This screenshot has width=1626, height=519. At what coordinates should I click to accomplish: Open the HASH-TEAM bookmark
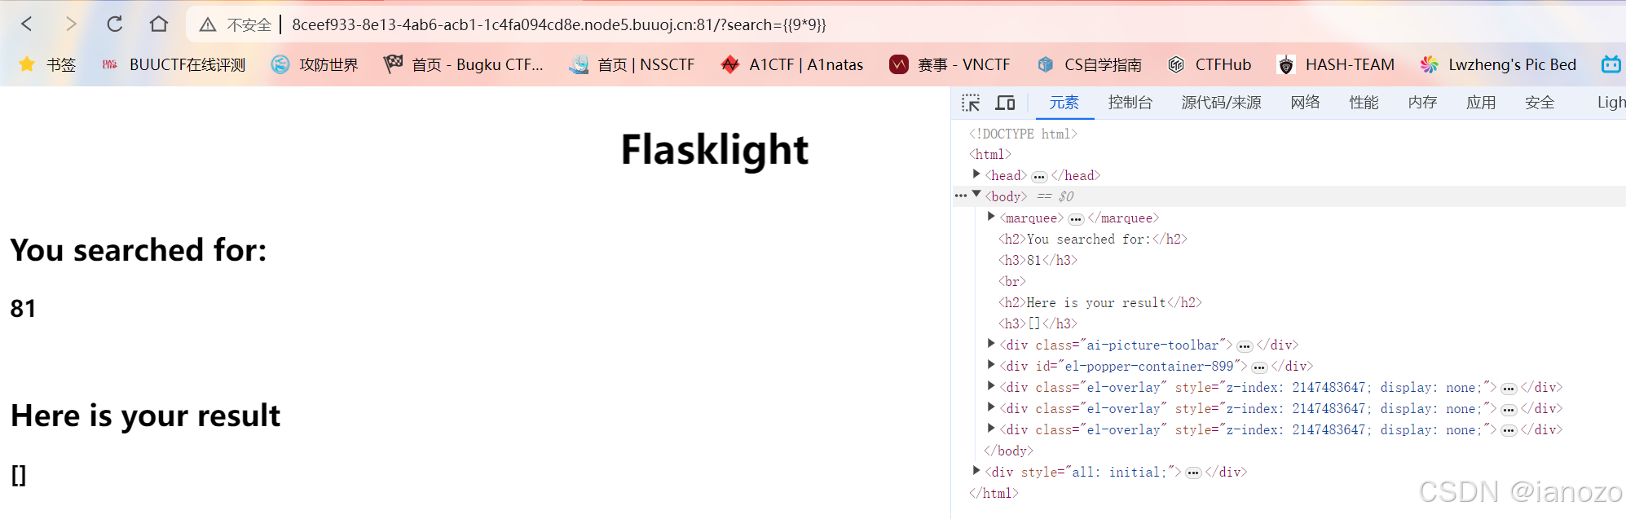(1336, 64)
